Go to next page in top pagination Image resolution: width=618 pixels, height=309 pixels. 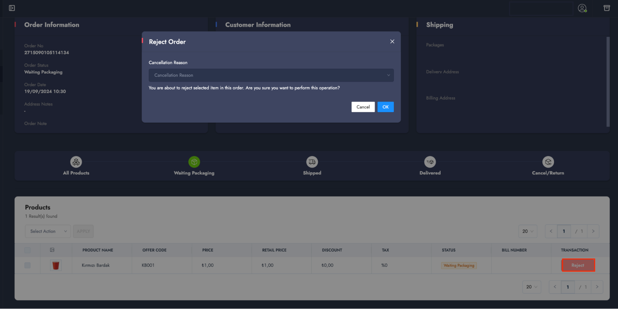click(593, 231)
